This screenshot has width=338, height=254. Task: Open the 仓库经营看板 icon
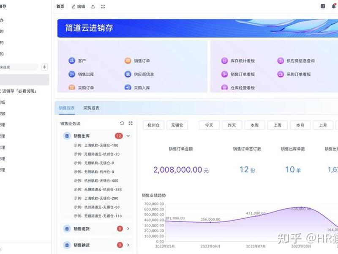pyautogui.click(x=224, y=87)
